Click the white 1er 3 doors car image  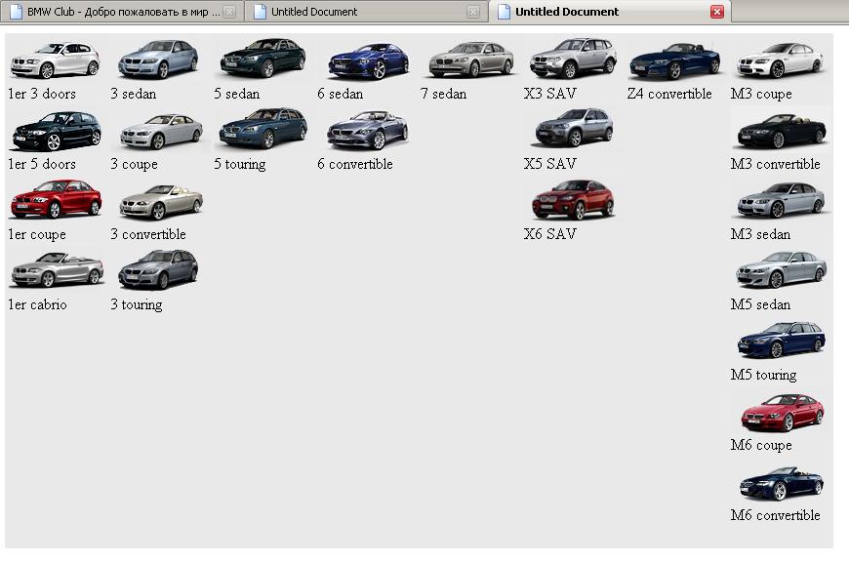click(x=55, y=60)
